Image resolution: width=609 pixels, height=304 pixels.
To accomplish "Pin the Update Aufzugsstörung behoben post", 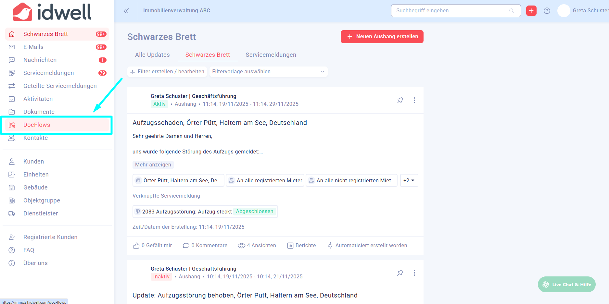I will click(x=400, y=273).
